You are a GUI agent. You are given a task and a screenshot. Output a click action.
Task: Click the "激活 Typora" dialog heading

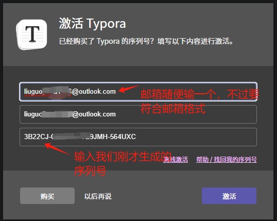[92, 23]
